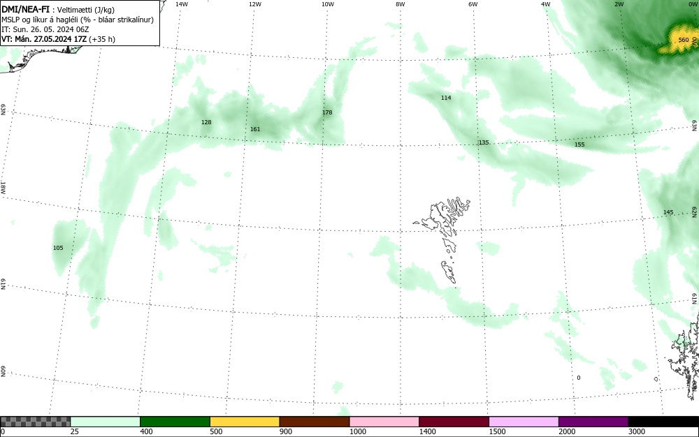Click the 4W longitude label
The image size is (699, 437).
point(546,4)
